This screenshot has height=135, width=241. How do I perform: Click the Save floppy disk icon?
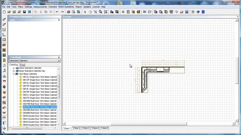(24, 12)
